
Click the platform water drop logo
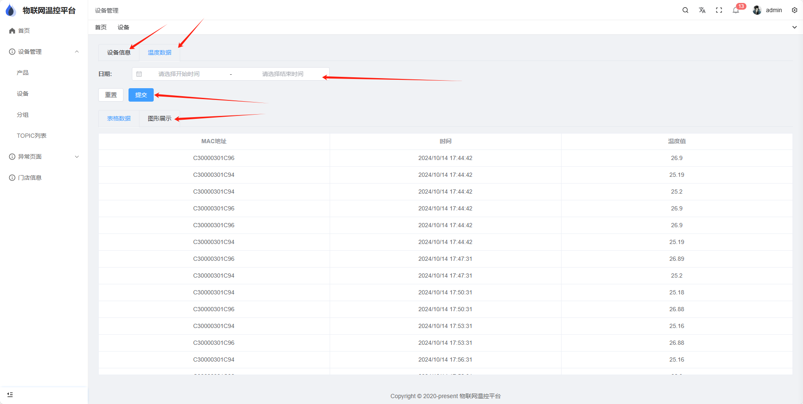(x=10, y=10)
